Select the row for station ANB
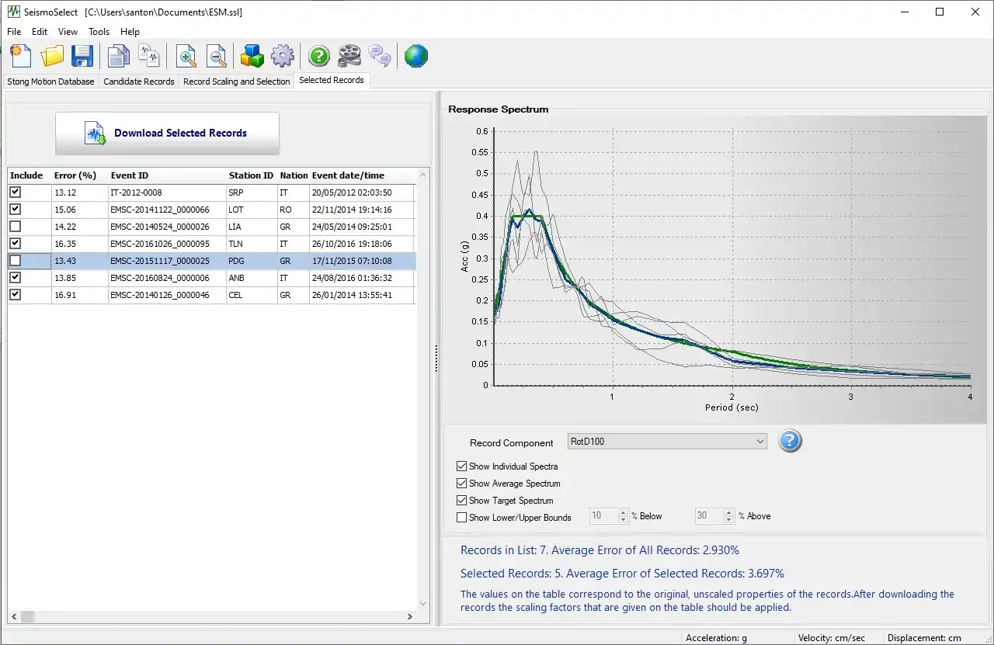This screenshot has height=645, width=994. tap(235, 278)
